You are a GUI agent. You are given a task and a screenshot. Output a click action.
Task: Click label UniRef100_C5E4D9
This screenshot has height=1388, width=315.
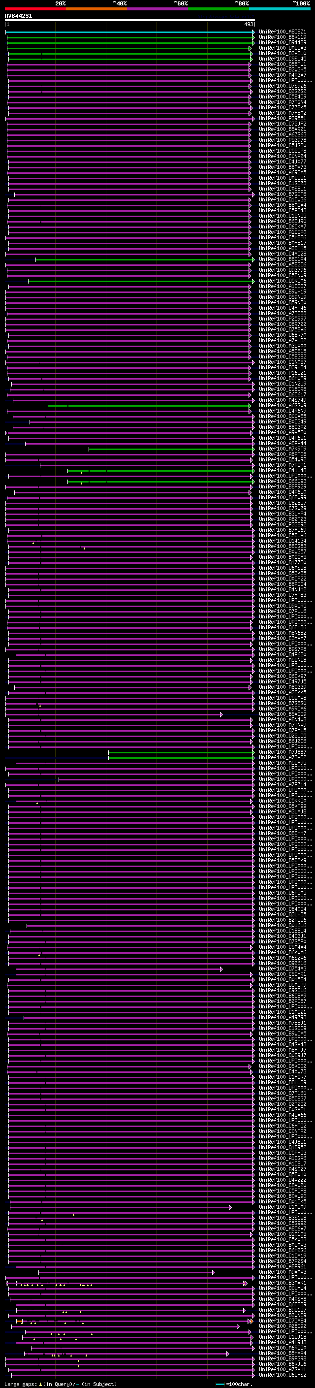tap(282, 97)
